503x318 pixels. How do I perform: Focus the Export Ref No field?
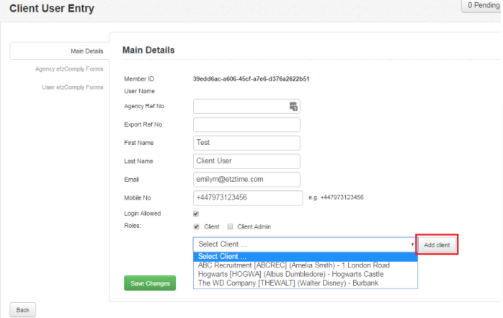point(246,125)
